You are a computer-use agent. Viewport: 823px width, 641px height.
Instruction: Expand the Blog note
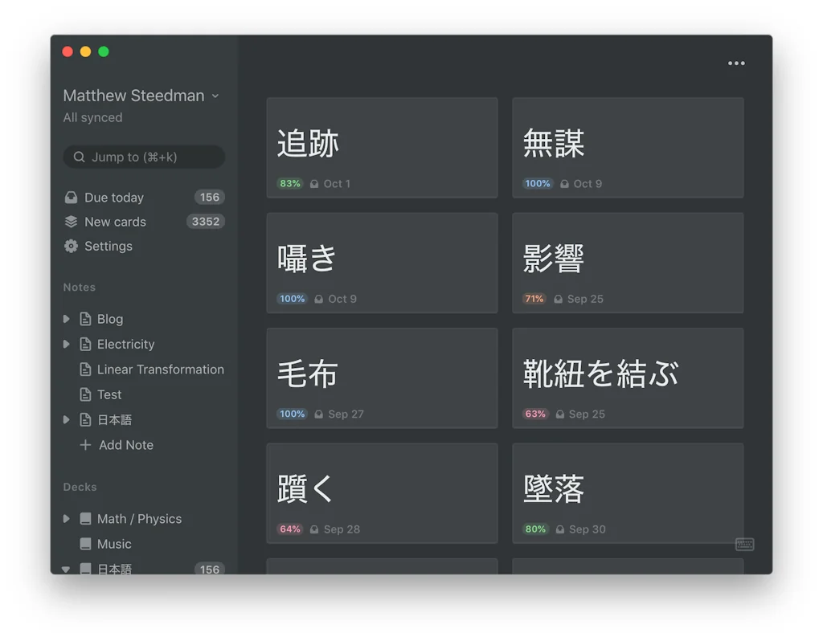pyautogui.click(x=68, y=319)
